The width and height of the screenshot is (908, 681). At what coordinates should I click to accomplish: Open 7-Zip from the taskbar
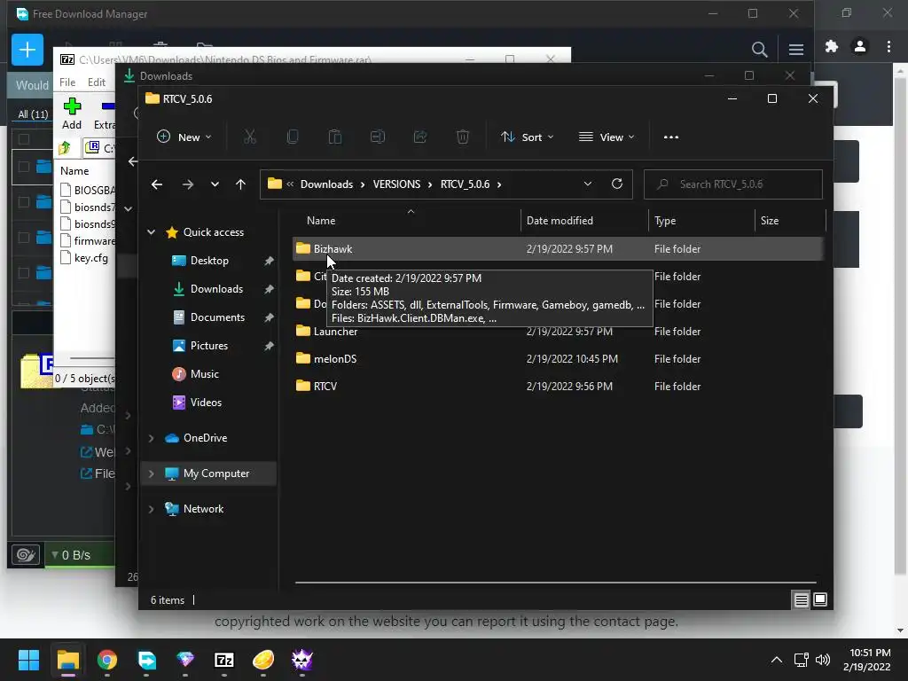[x=224, y=660]
